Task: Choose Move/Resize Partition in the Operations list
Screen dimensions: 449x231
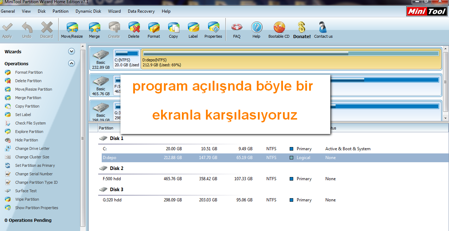Action: click(34, 89)
